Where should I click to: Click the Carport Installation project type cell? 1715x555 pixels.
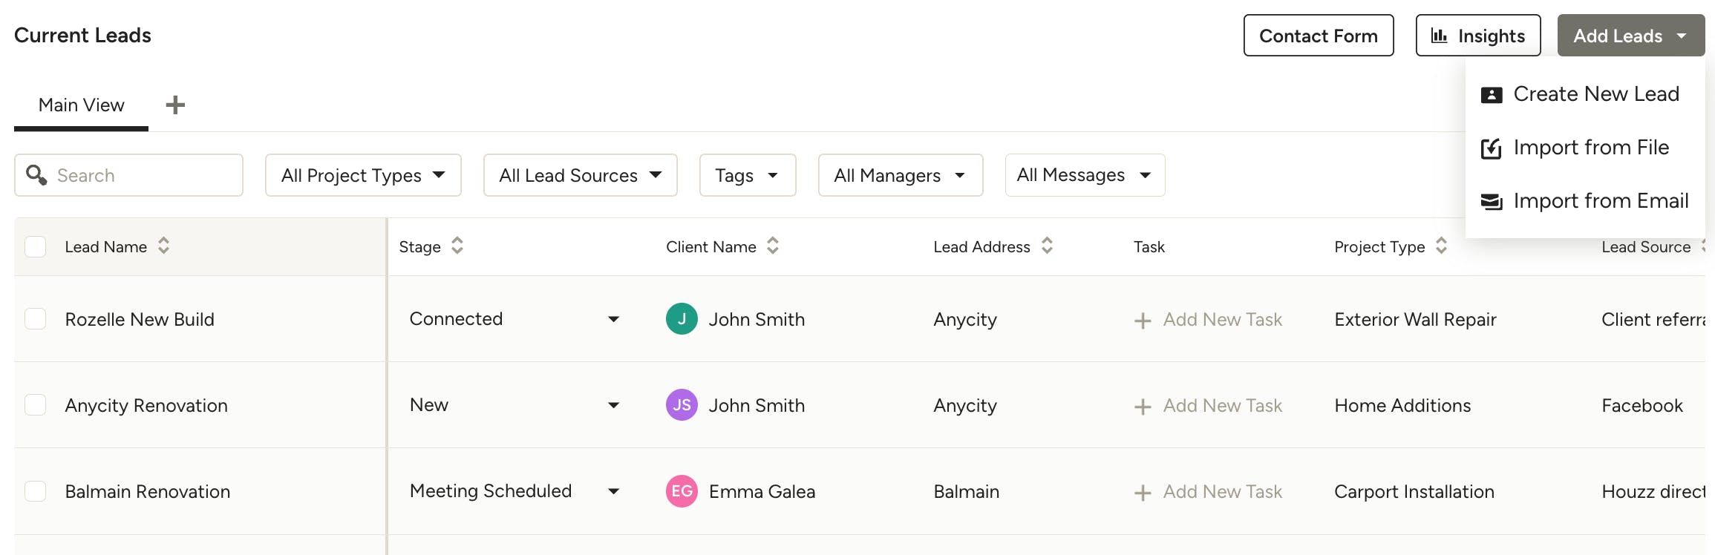1414,492
